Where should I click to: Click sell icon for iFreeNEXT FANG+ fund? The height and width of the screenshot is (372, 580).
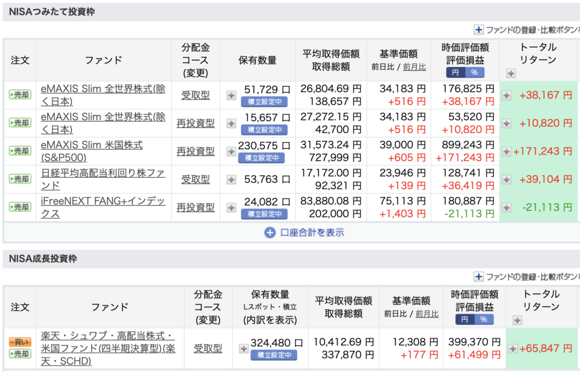(x=20, y=207)
